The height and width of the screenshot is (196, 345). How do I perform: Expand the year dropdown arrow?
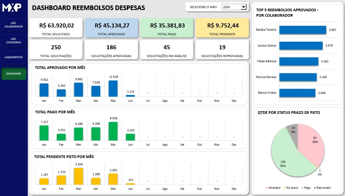pyautogui.click(x=243, y=7)
